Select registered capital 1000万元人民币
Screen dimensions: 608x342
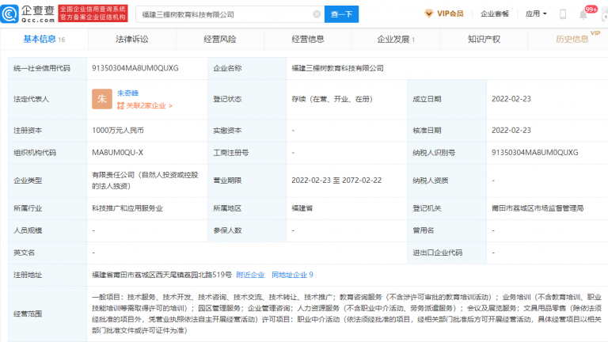[x=118, y=131]
